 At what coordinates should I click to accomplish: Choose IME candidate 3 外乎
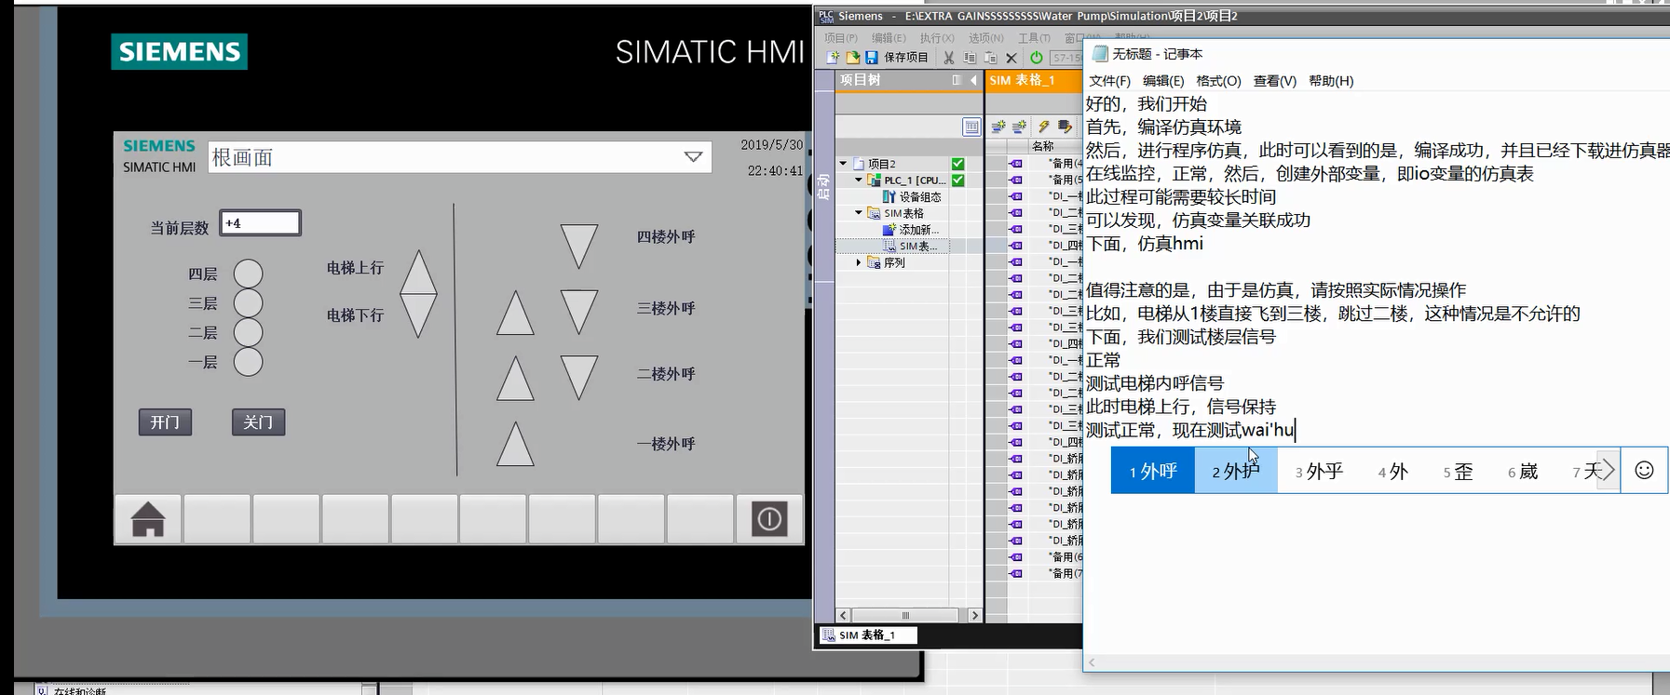click(x=1319, y=471)
